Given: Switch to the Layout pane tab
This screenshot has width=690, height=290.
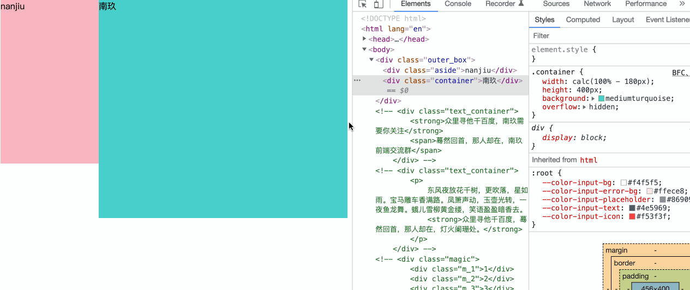Looking at the screenshot, I should (623, 20).
